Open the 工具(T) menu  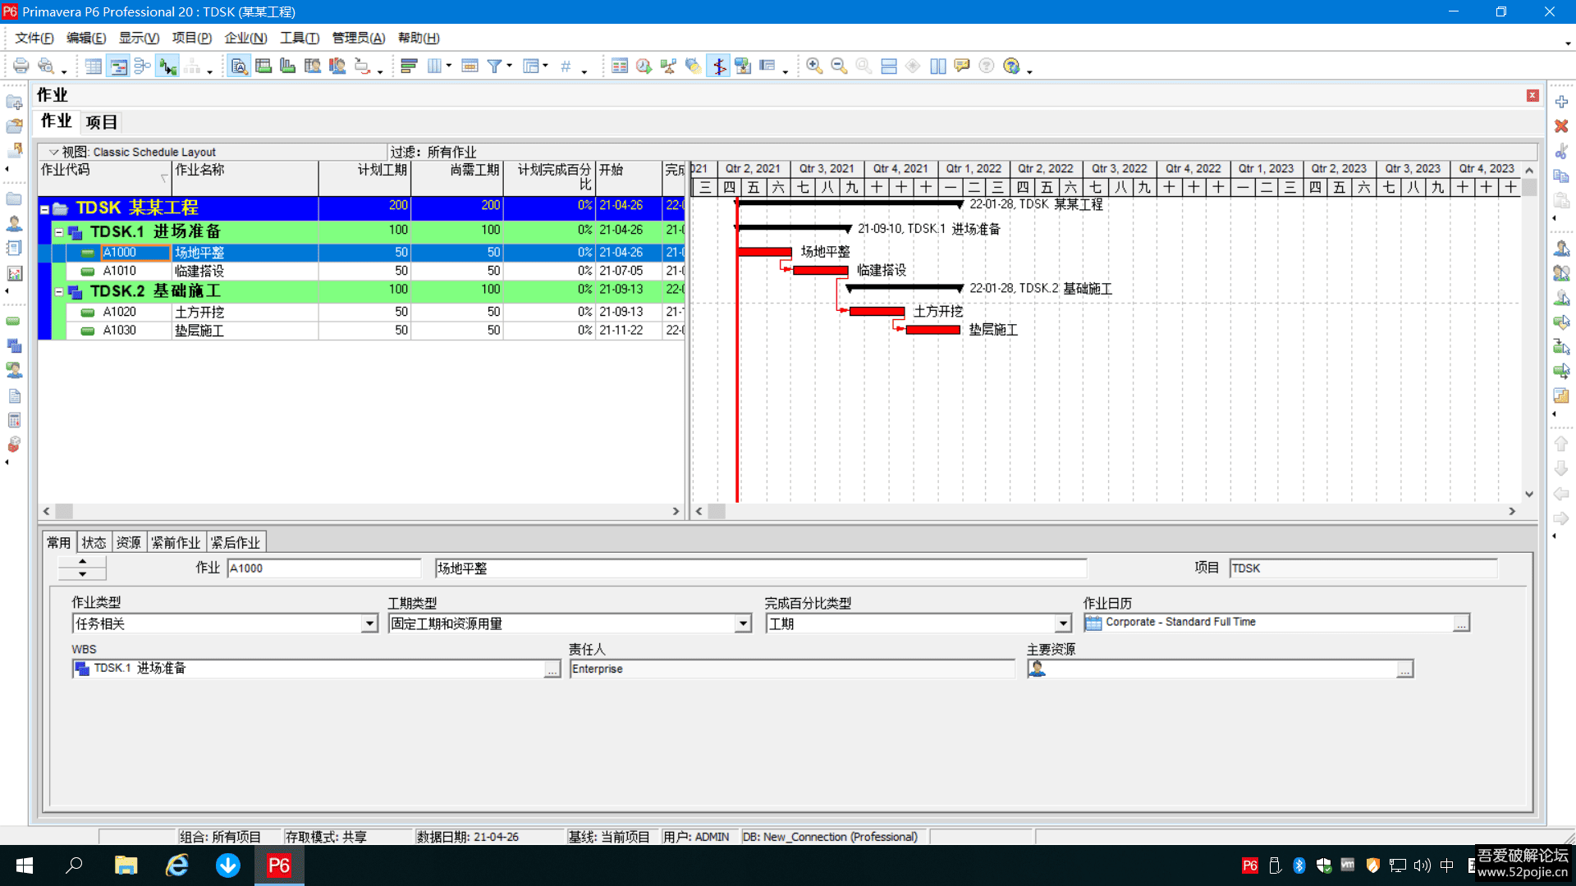[300, 38]
